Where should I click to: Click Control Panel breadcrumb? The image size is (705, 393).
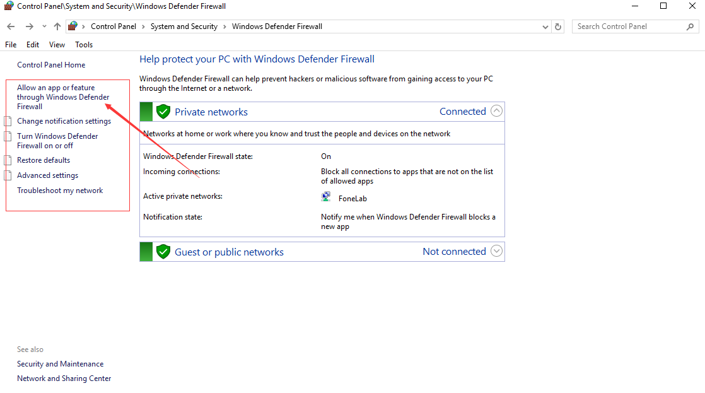[x=114, y=26]
